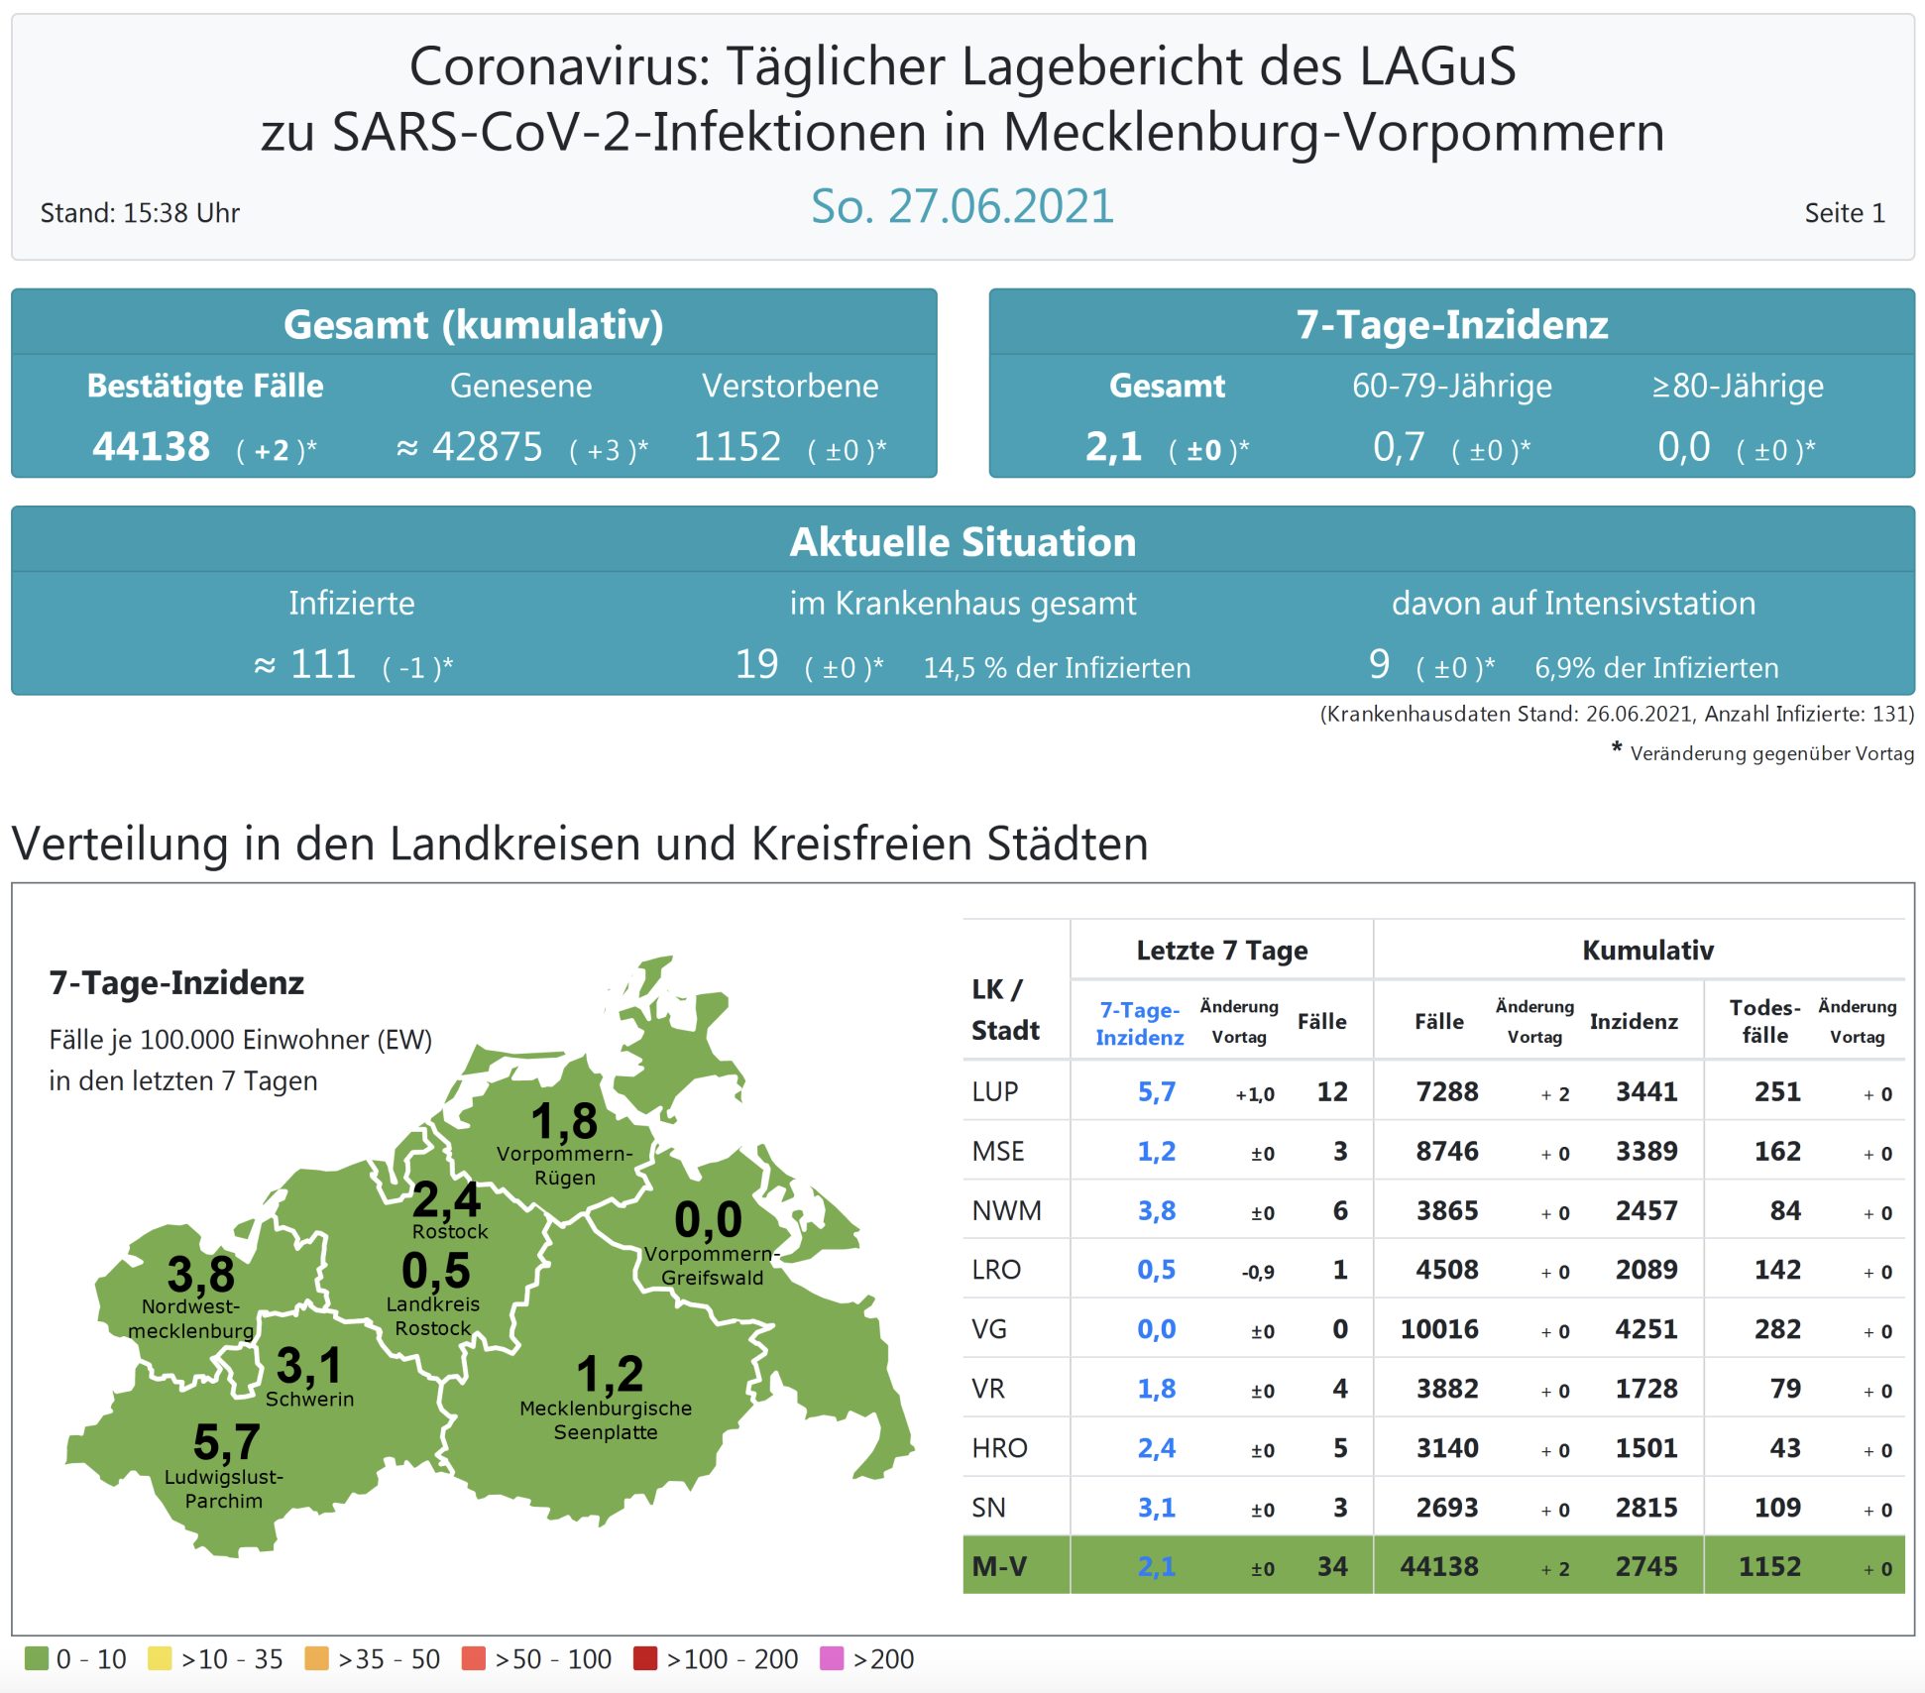
Task: Click the Nordwestmecklenburg region on map
Action: pyautogui.click(x=193, y=1294)
